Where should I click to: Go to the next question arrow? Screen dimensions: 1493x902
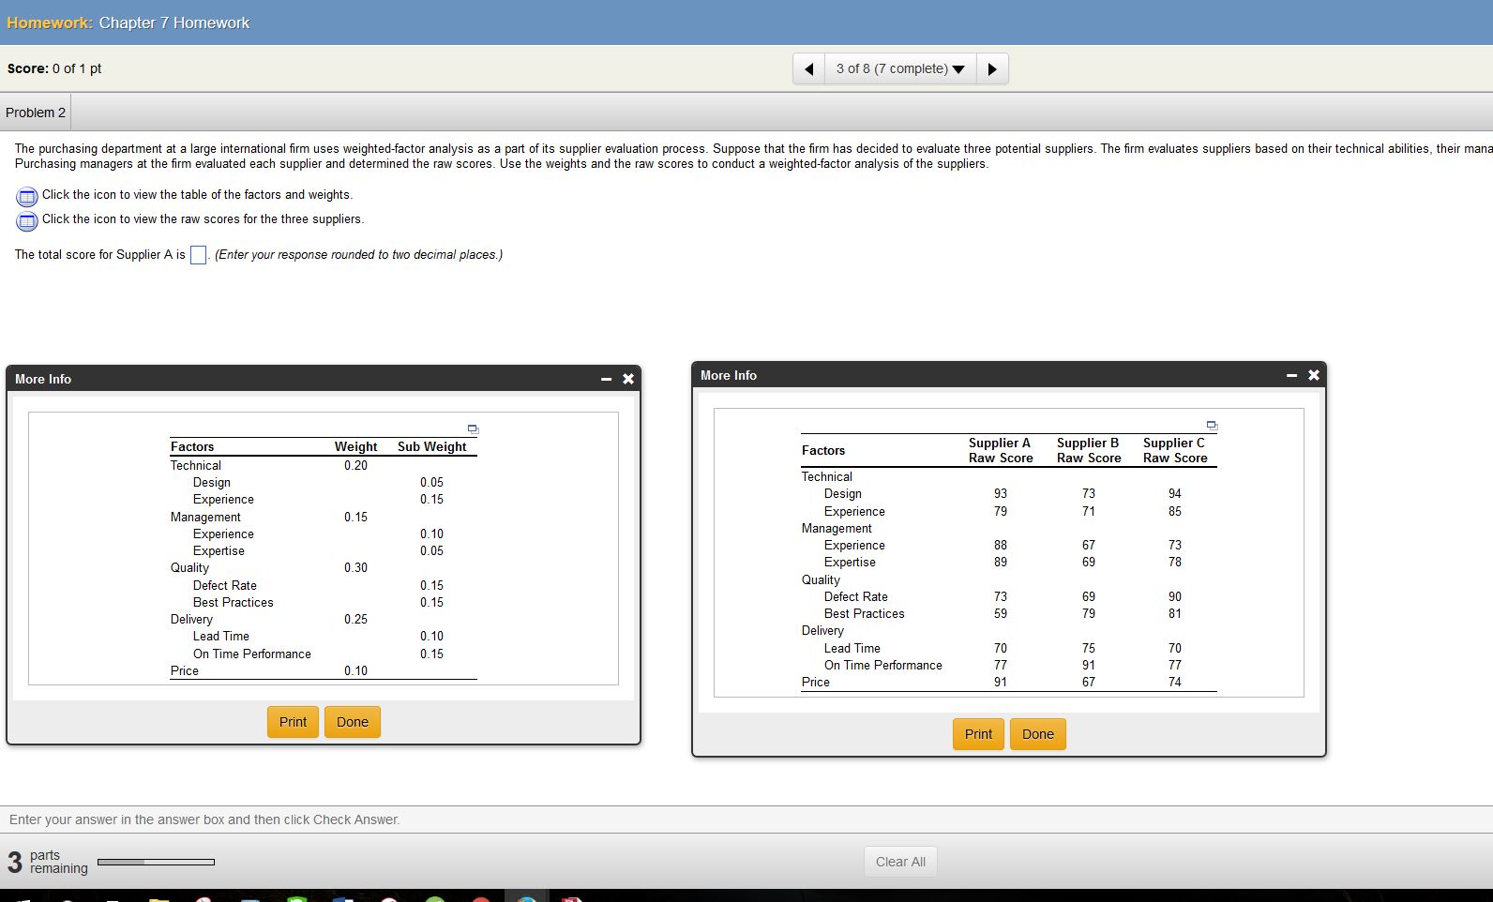(992, 69)
